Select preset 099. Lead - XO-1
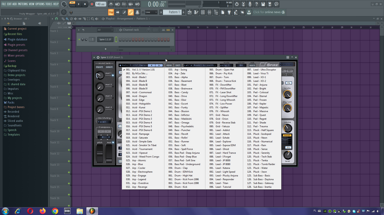 coord(262,77)
